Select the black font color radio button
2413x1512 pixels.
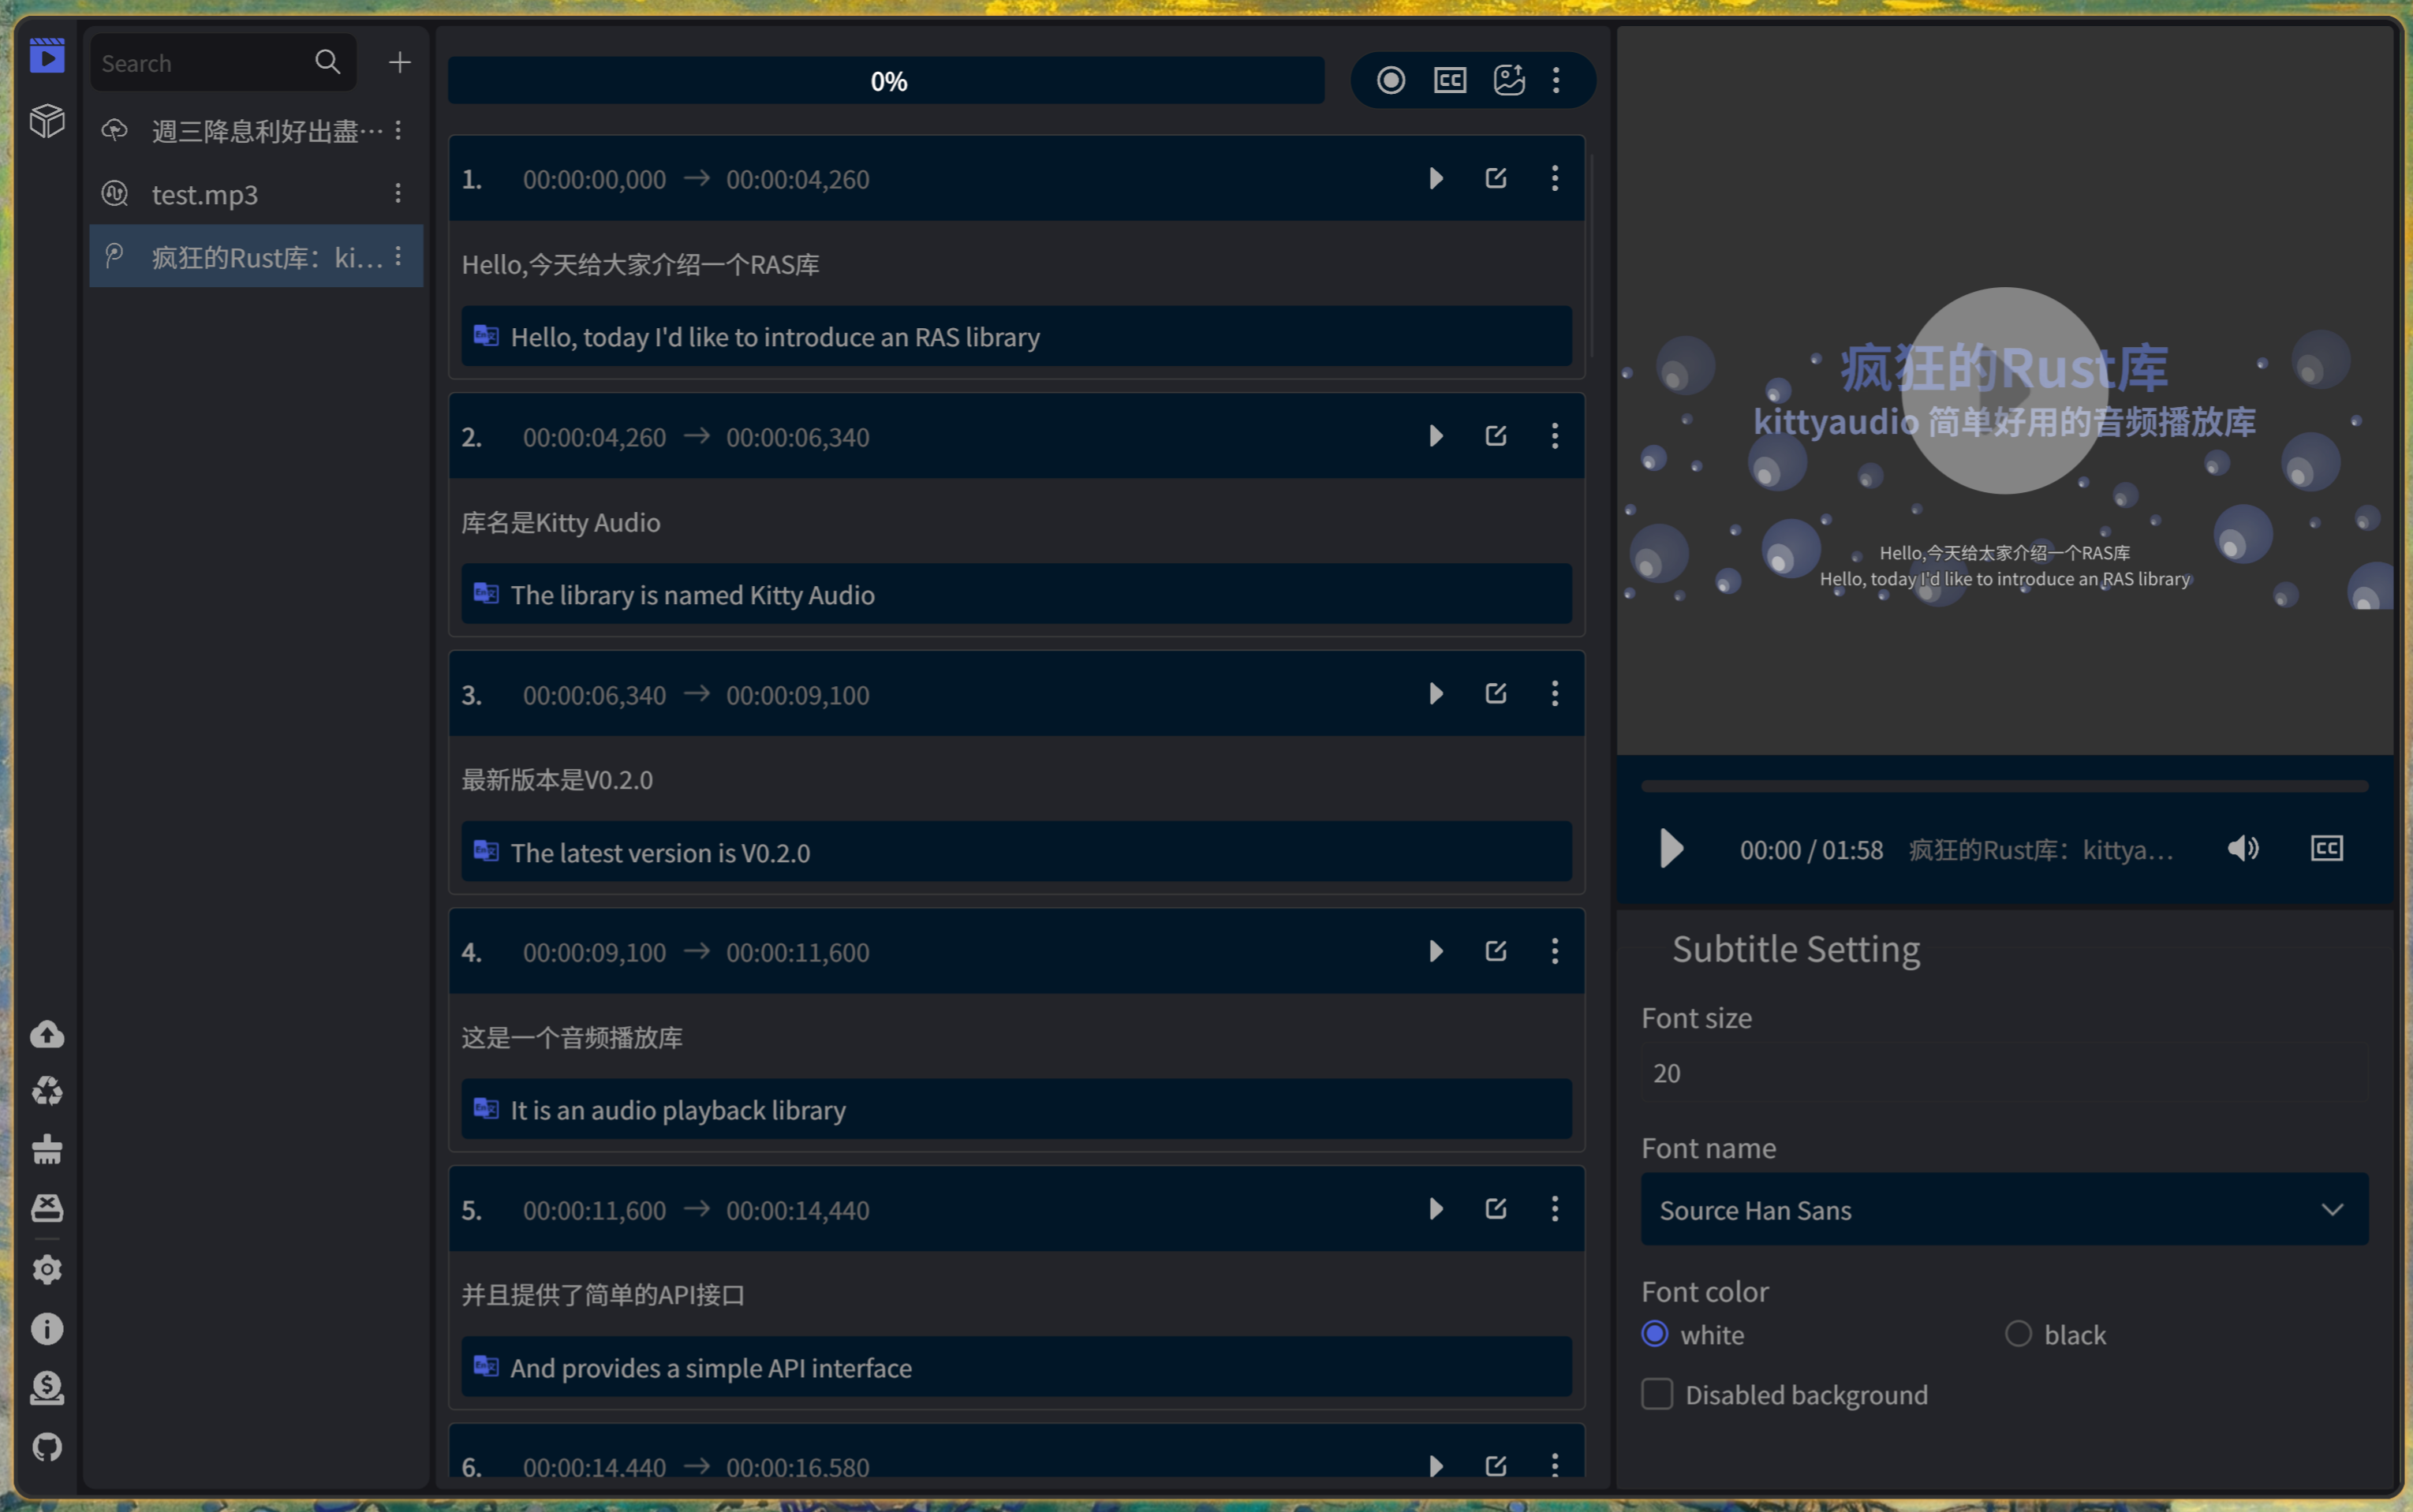point(2018,1334)
